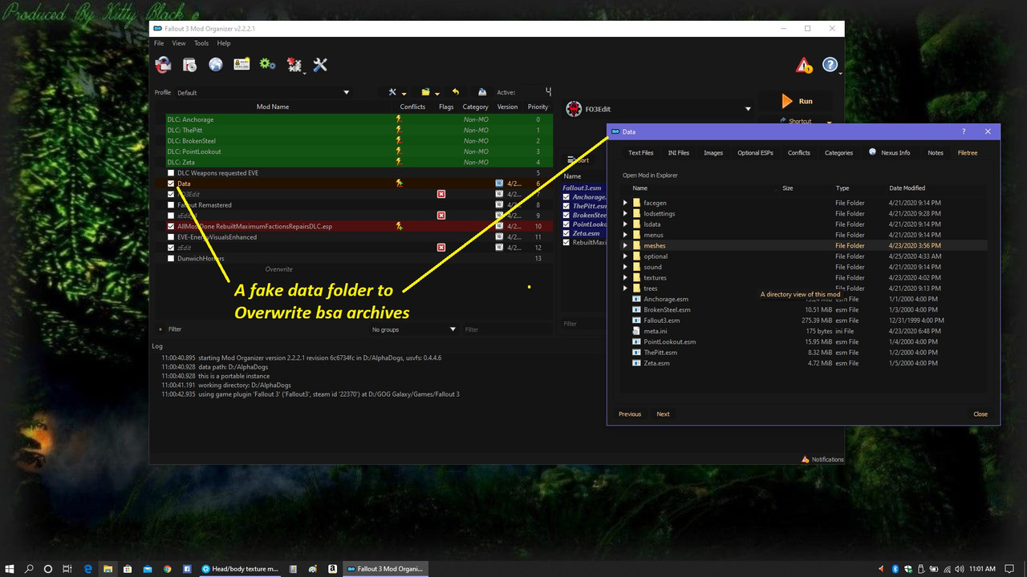1027x577 pixels.
Task: Click the Previous button in Data dialog
Action: [630, 414]
